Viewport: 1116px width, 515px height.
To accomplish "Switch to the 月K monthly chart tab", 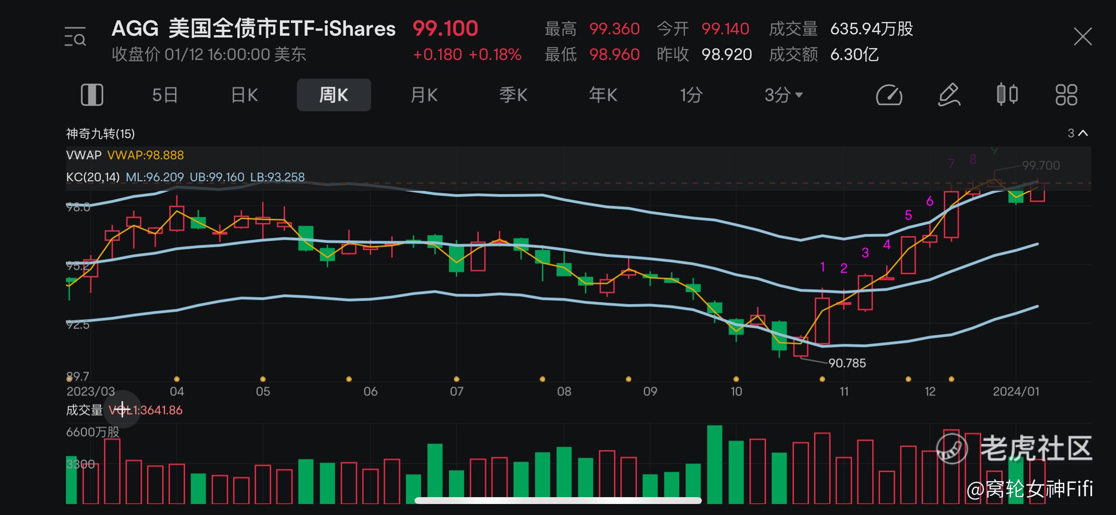I will pos(424,95).
